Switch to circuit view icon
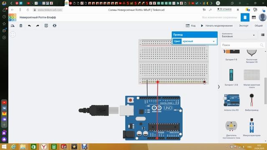Screen dimensions: 267x150 (x=245, y=17)
